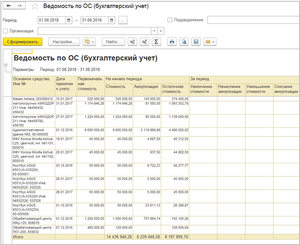Click into the Подразделение input field
300x245 pixels.
(x=253, y=20)
